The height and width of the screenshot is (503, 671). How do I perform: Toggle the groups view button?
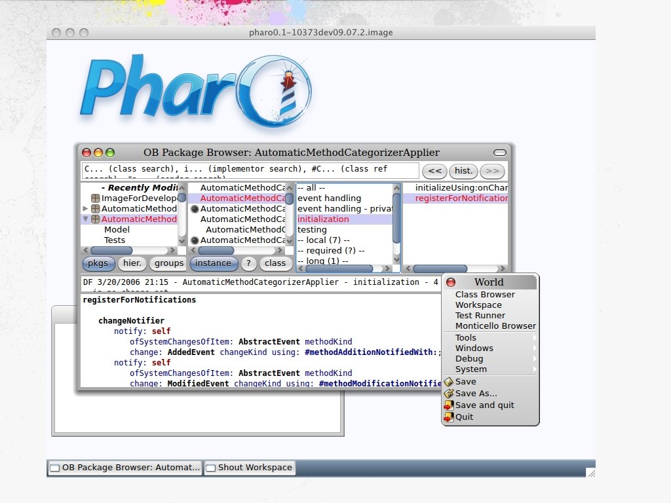169,263
